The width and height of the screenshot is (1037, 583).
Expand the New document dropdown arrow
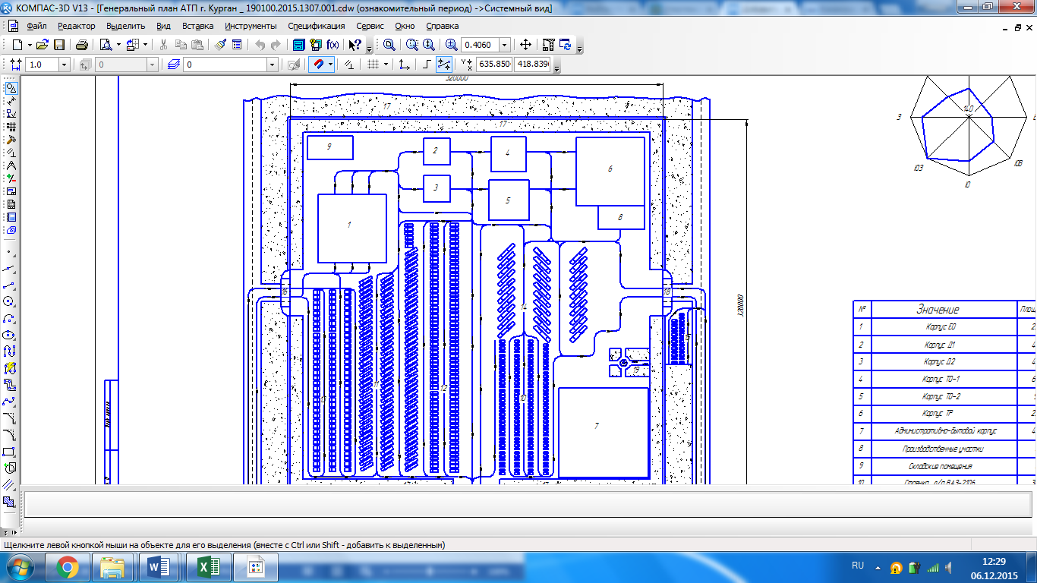[x=28, y=45]
